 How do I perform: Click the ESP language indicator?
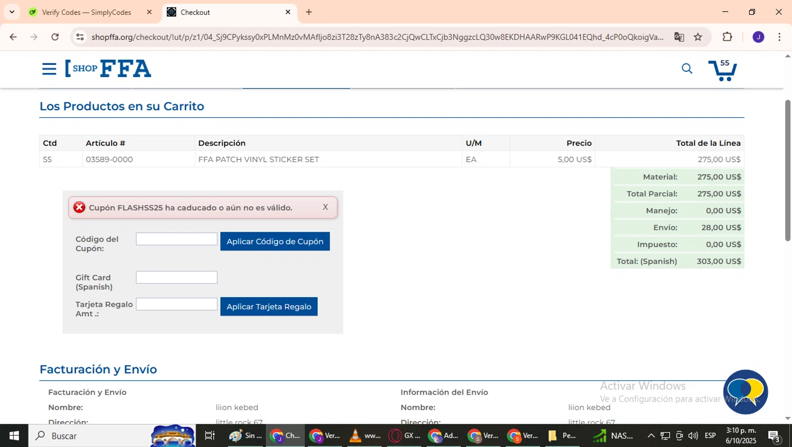pyautogui.click(x=711, y=436)
